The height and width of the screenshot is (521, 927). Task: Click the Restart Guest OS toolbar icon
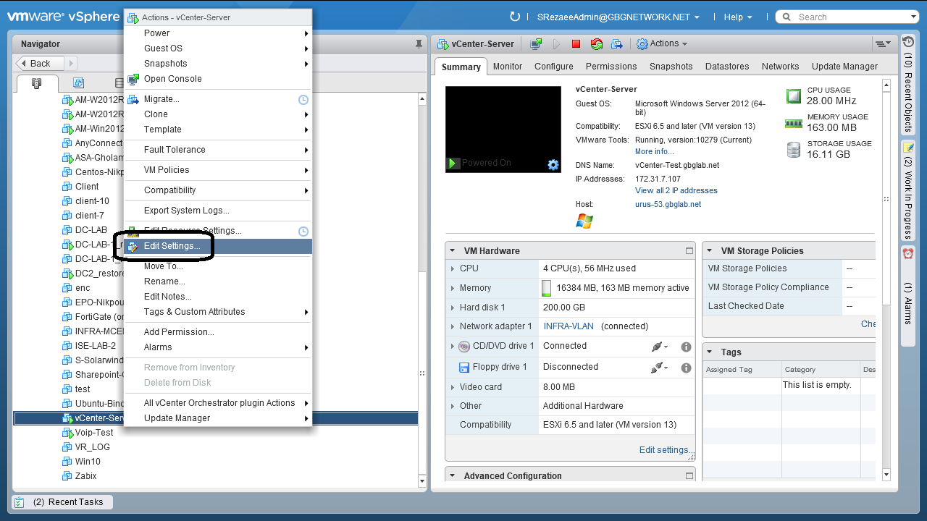pos(596,44)
